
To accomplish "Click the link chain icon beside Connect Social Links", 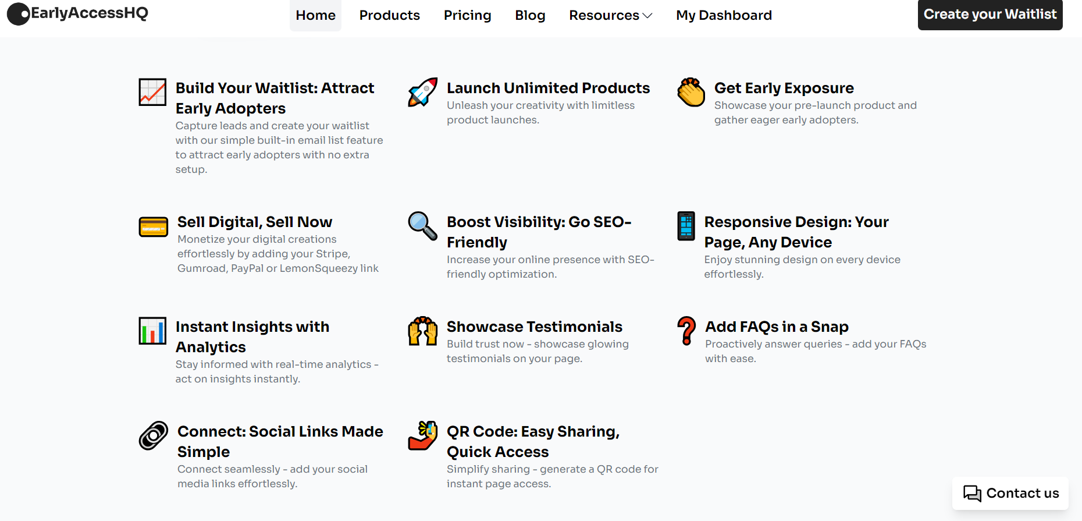I will [154, 435].
